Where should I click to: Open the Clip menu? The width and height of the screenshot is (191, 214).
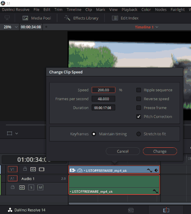click(89, 10)
